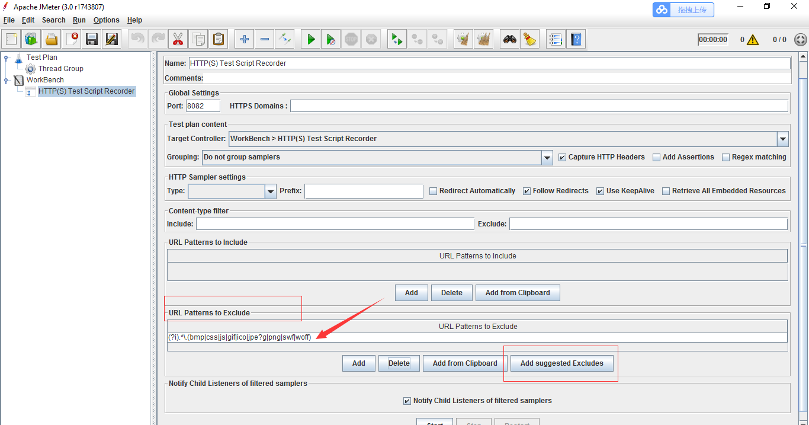This screenshot has height=425, width=809.
Task: Click the New test plan icon
Action: tap(12, 39)
